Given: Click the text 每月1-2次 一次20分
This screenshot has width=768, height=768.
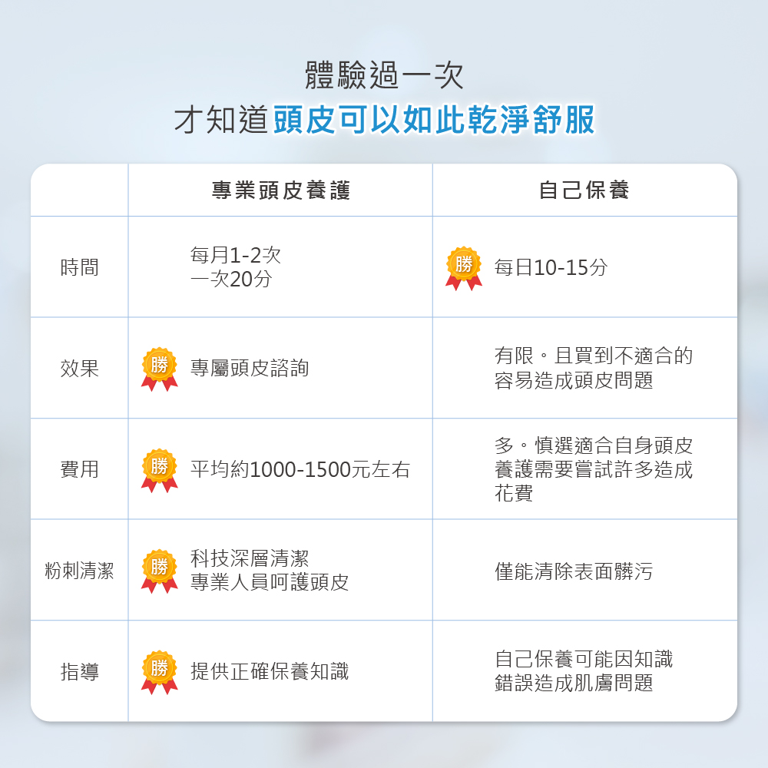Looking at the screenshot, I should pos(236,267).
